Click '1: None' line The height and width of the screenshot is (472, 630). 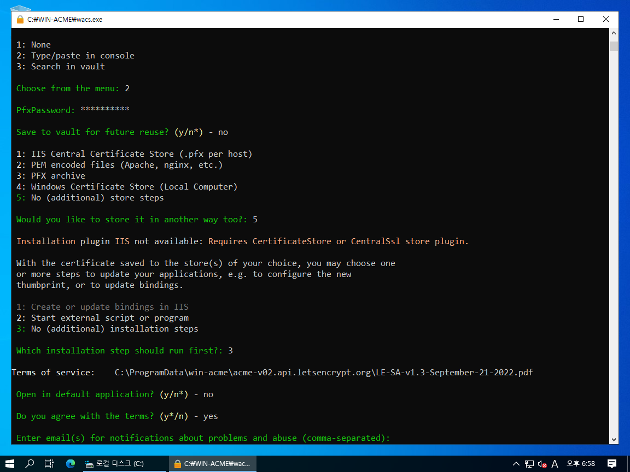click(33, 45)
